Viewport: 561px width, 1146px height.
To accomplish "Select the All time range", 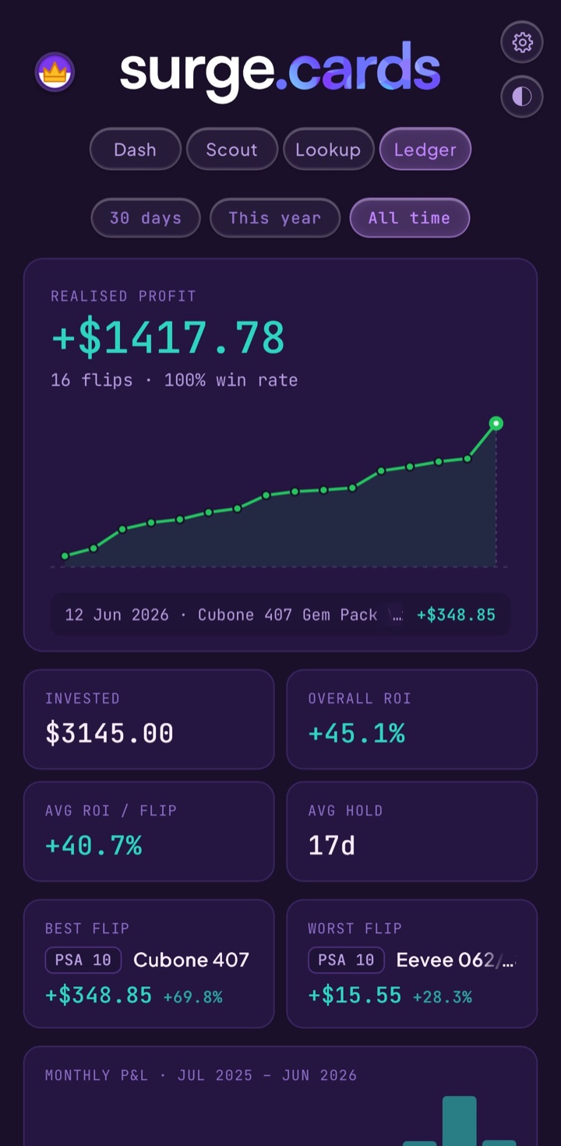I will 410,217.
